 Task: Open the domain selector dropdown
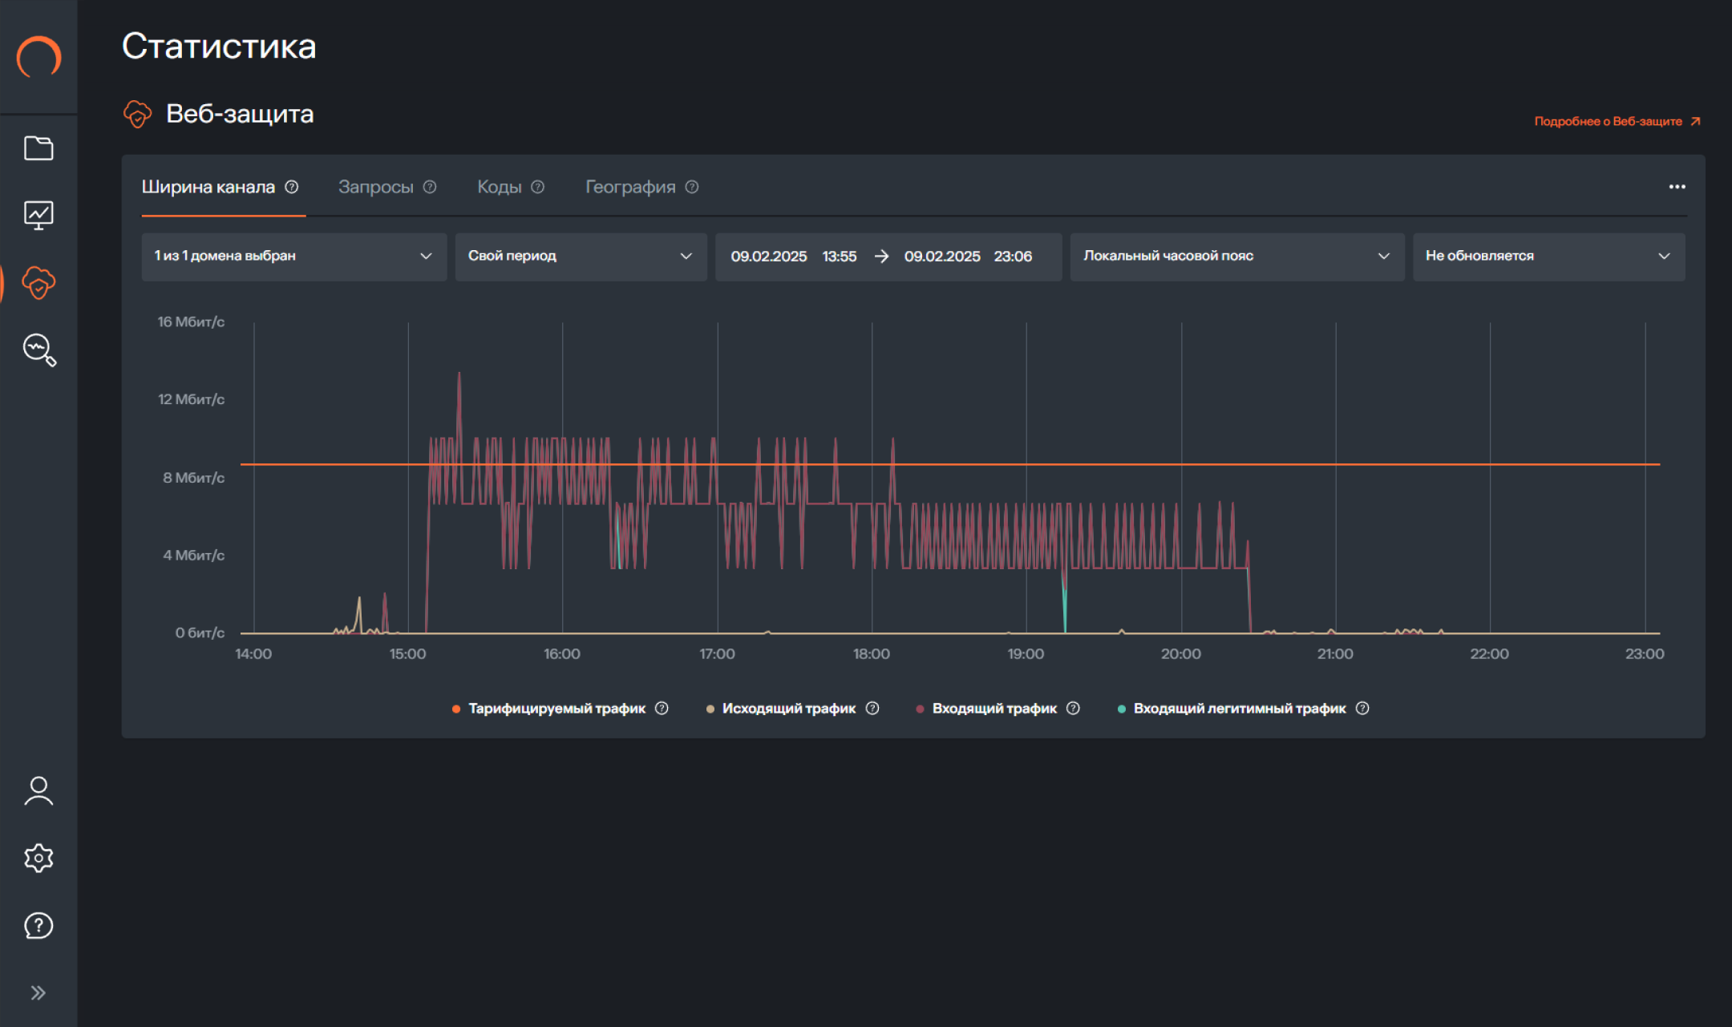(294, 257)
